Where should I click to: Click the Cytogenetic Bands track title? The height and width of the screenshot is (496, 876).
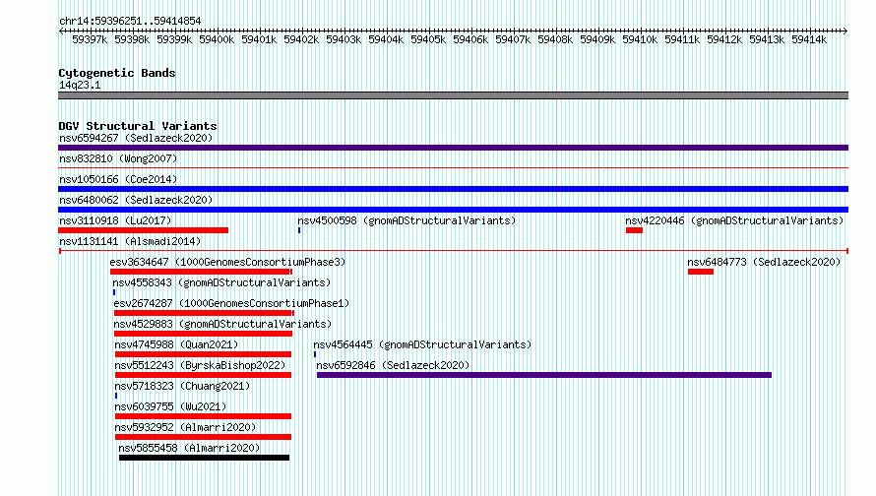pyautogui.click(x=117, y=73)
